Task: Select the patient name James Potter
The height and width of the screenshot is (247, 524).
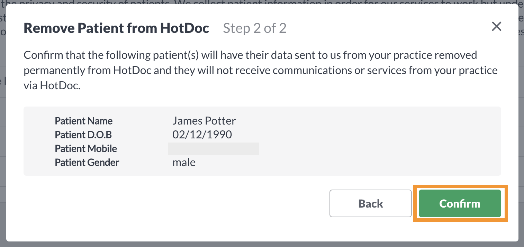Action: click(x=204, y=121)
